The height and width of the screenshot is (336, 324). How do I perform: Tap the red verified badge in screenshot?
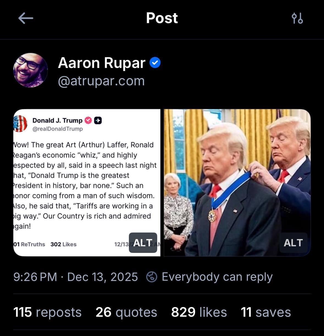coord(88,120)
